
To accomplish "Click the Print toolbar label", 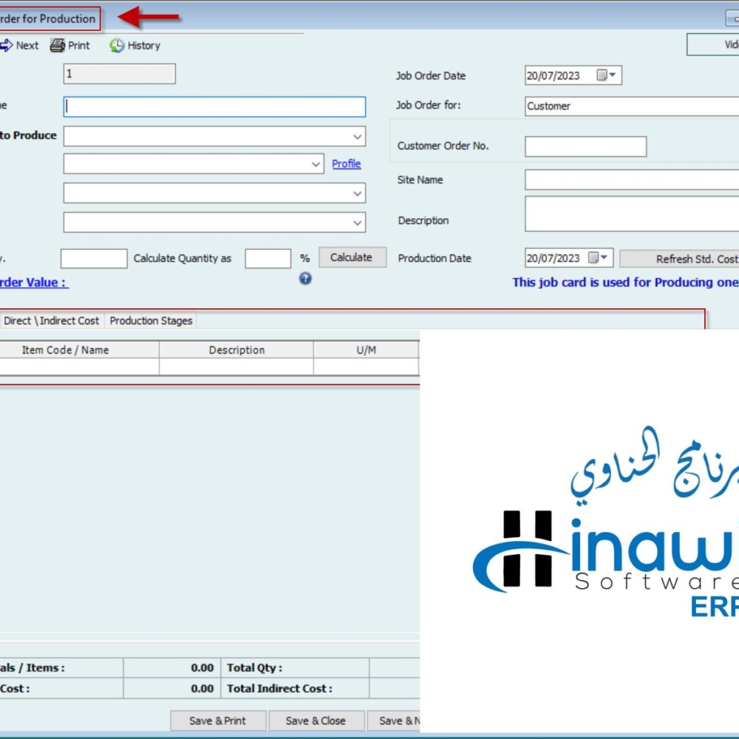I will 79,45.
